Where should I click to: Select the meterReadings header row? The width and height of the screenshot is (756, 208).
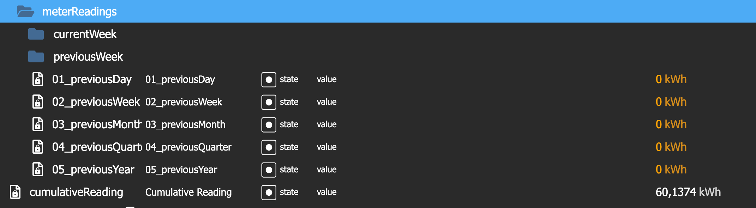378,11
